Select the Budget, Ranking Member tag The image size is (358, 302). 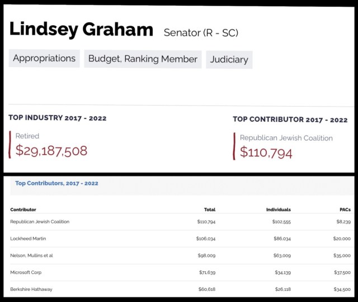tap(143, 59)
